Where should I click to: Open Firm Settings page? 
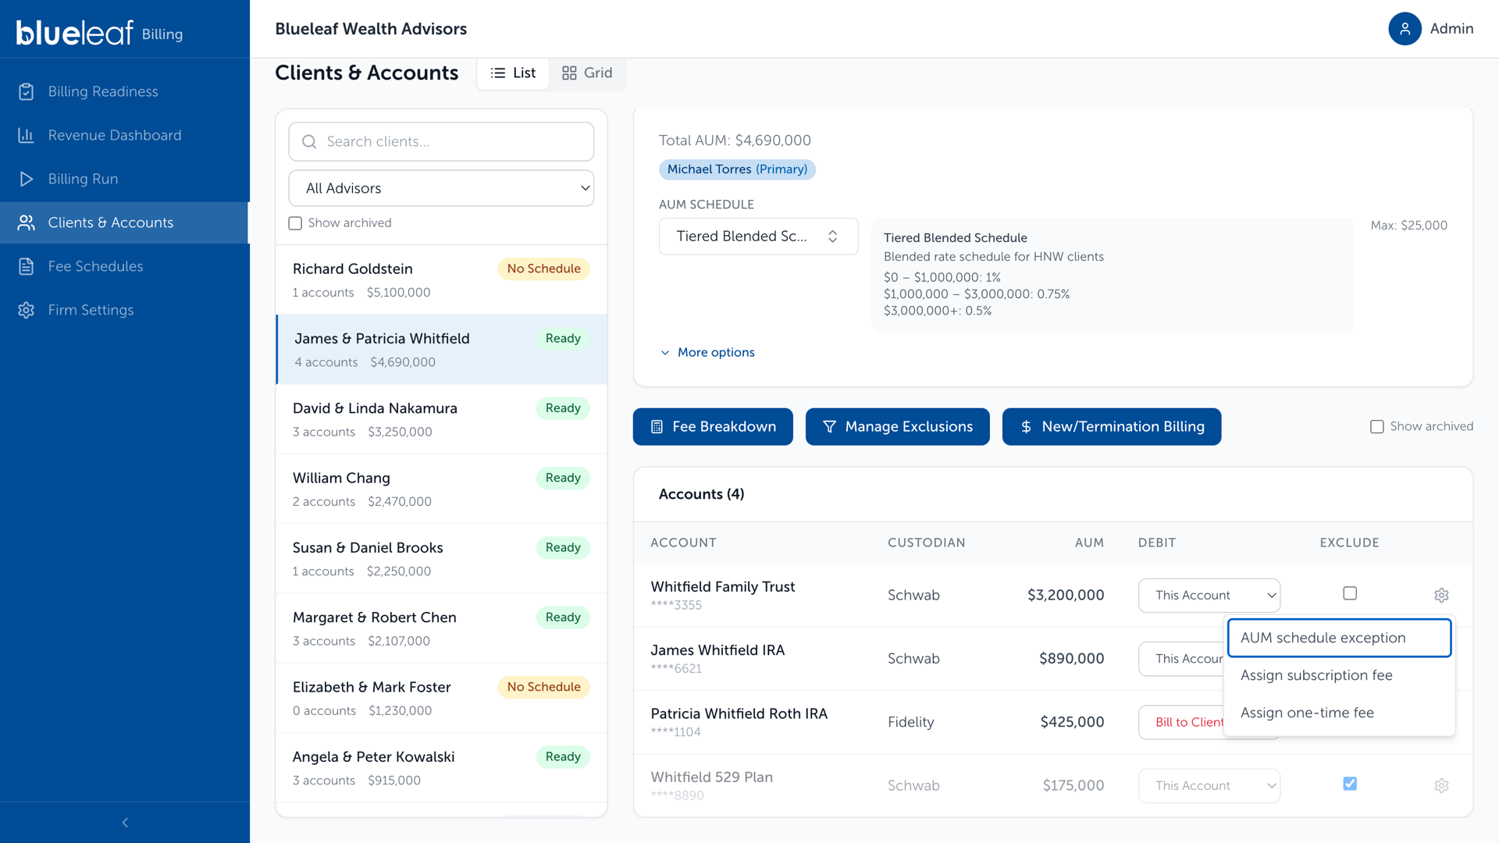click(x=125, y=310)
